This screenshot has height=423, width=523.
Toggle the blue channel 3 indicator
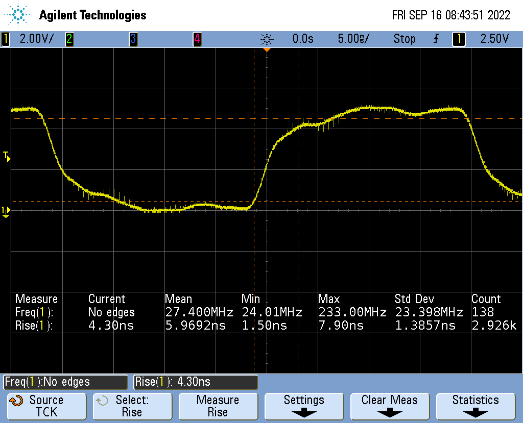click(133, 39)
